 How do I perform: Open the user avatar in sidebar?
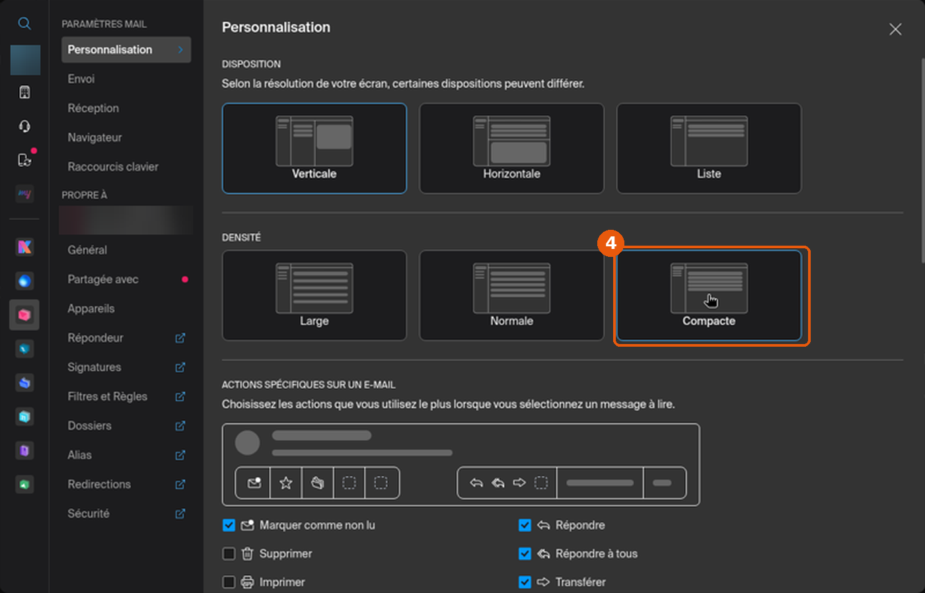coord(25,60)
